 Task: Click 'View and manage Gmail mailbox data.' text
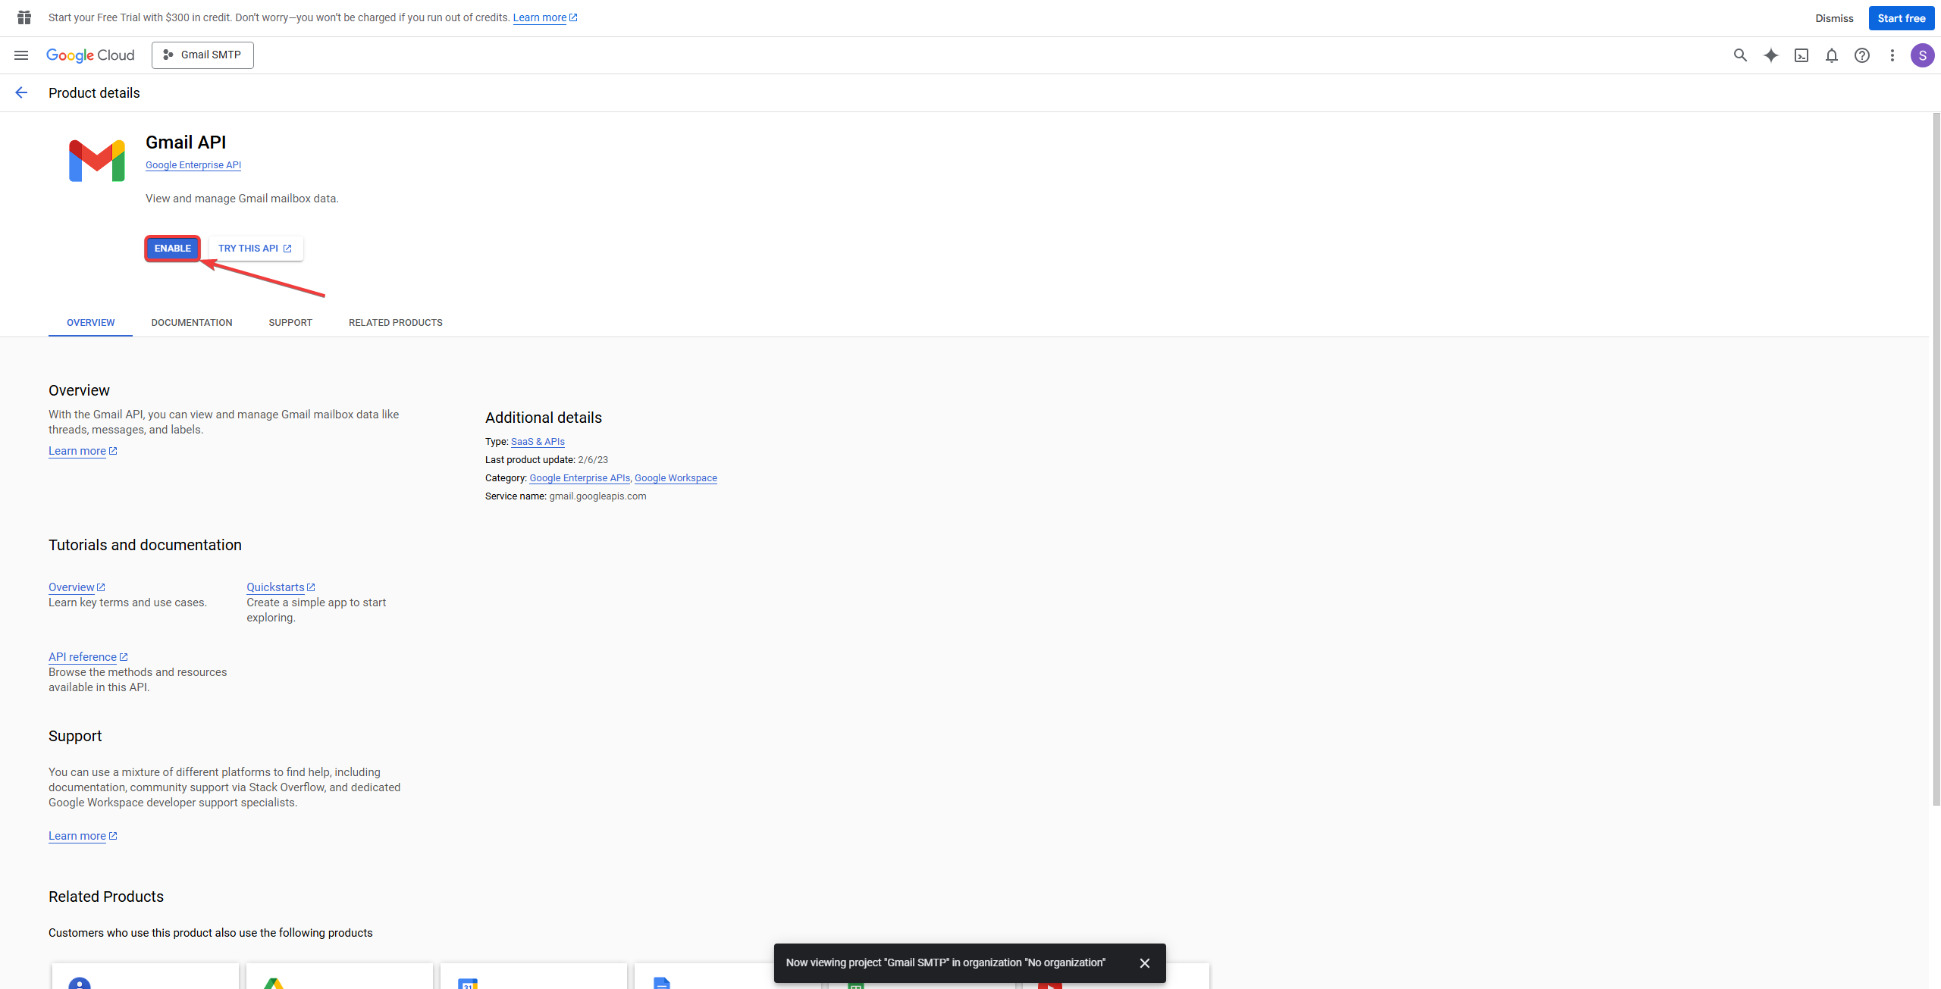pos(242,199)
